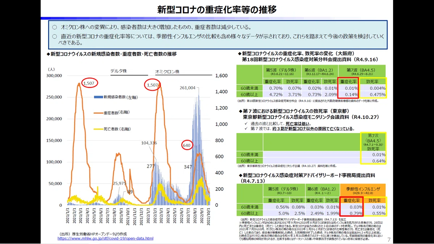434x244 pixels.
Task: Click the 2.09% cell in Osaka table
Action: (x=329, y=94)
